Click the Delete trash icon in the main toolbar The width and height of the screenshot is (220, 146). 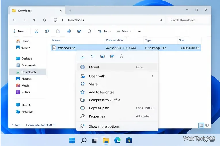tap(89, 31)
